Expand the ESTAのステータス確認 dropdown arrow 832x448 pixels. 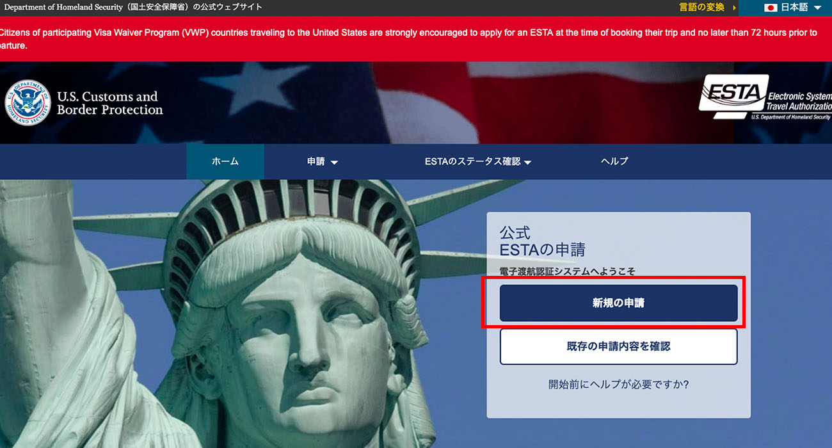pos(528,163)
